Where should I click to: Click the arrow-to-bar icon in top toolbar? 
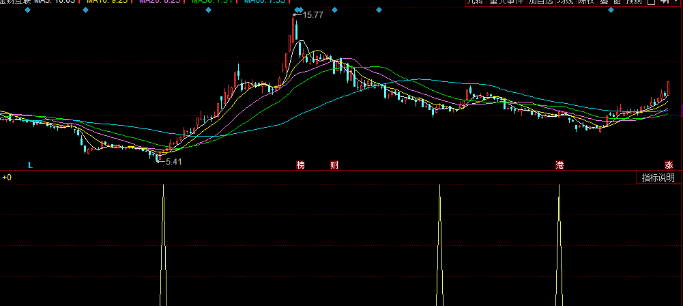(665, 3)
